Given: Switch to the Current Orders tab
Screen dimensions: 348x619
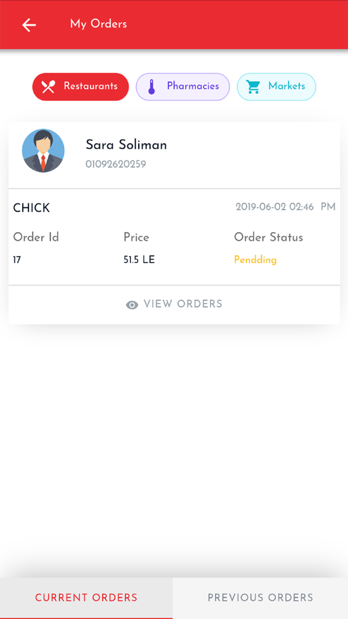Looking at the screenshot, I should pos(86,598).
